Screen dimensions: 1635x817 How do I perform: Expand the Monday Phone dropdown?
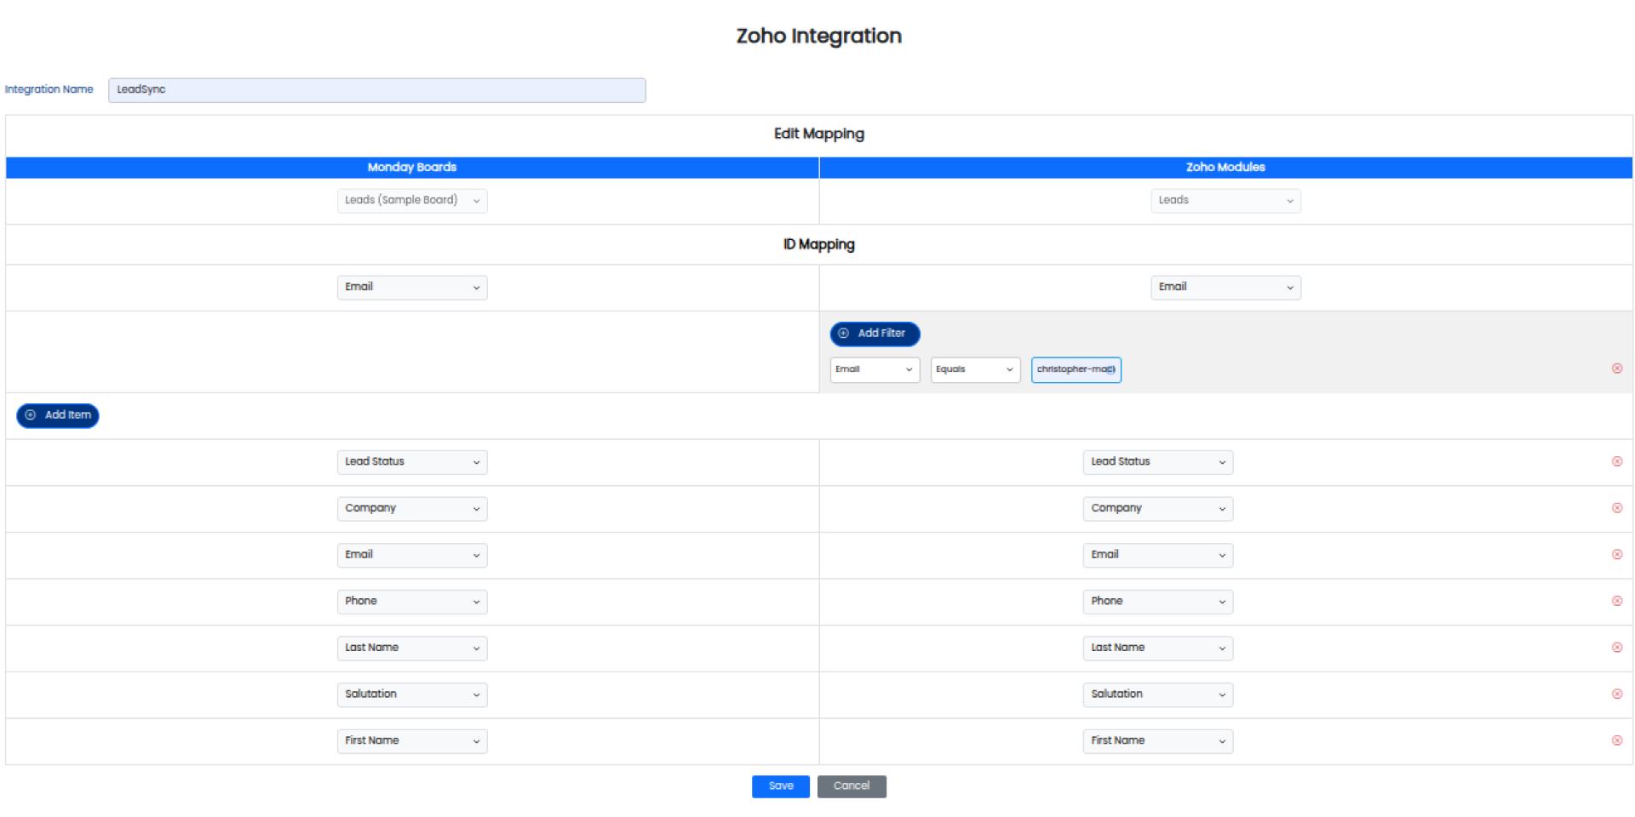click(412, 602)
